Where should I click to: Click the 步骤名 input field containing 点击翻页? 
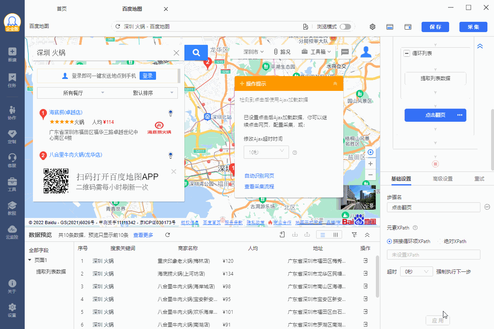pyautogui.click(x=433, y=207)
